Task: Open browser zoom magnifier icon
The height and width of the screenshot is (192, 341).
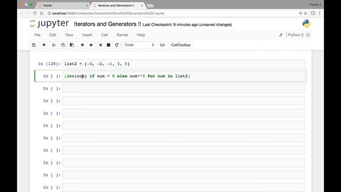Action: click(x=301, y=13)
